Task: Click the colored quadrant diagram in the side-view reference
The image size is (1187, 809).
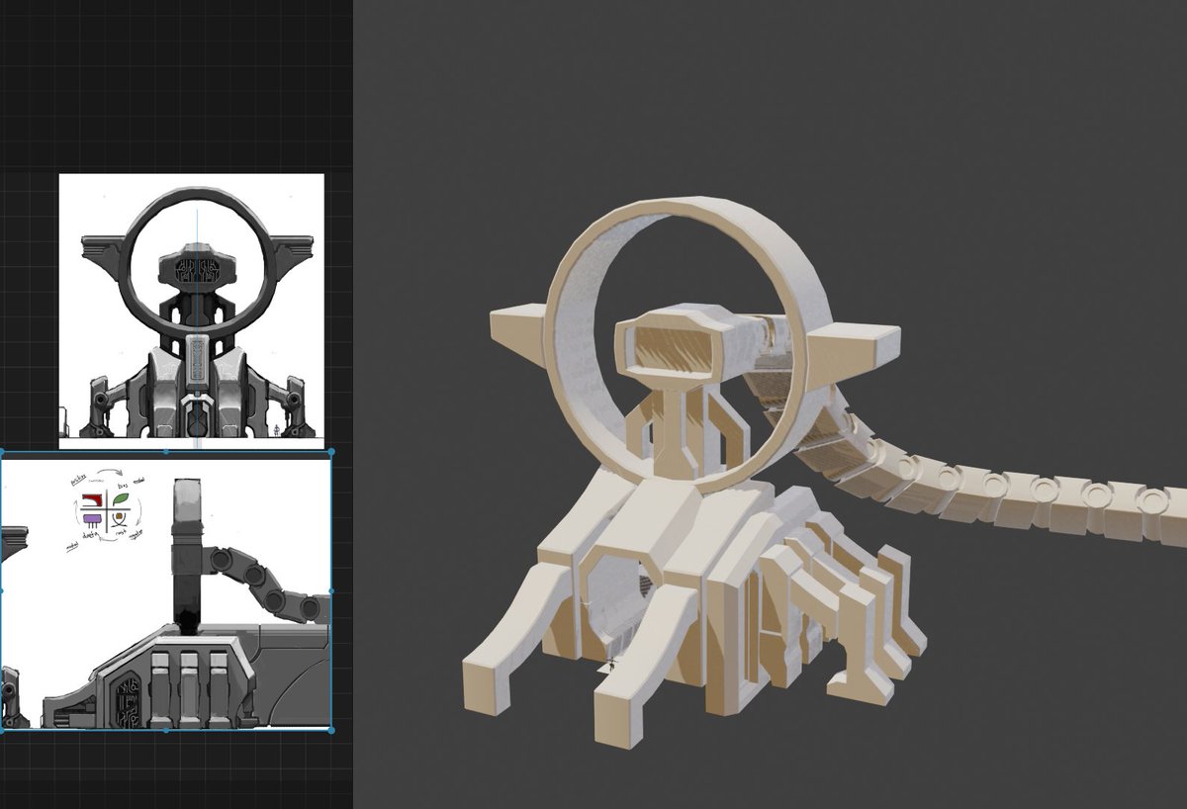Action: [108, 511]
